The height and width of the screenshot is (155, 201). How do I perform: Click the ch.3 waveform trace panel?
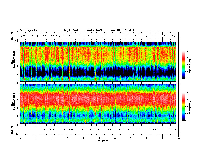pos(99,130)
